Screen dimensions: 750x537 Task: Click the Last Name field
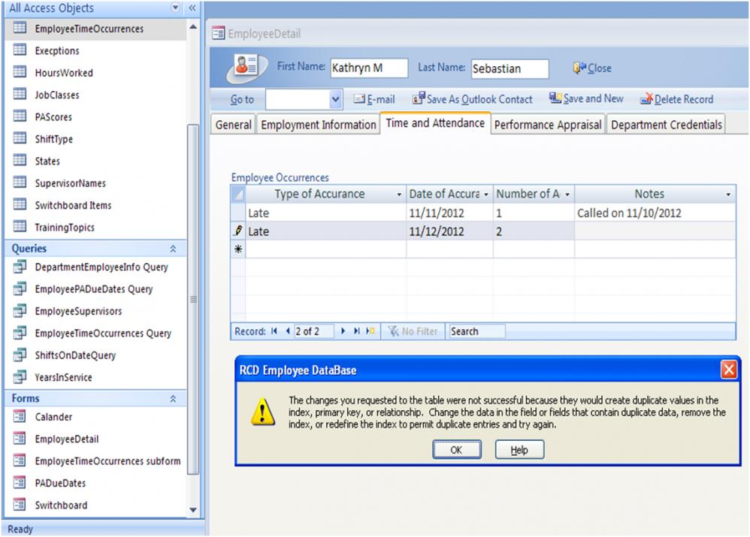tap(510, 68)
